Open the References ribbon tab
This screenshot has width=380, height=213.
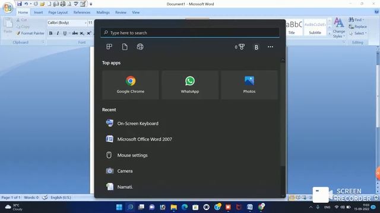pos(82,12)
